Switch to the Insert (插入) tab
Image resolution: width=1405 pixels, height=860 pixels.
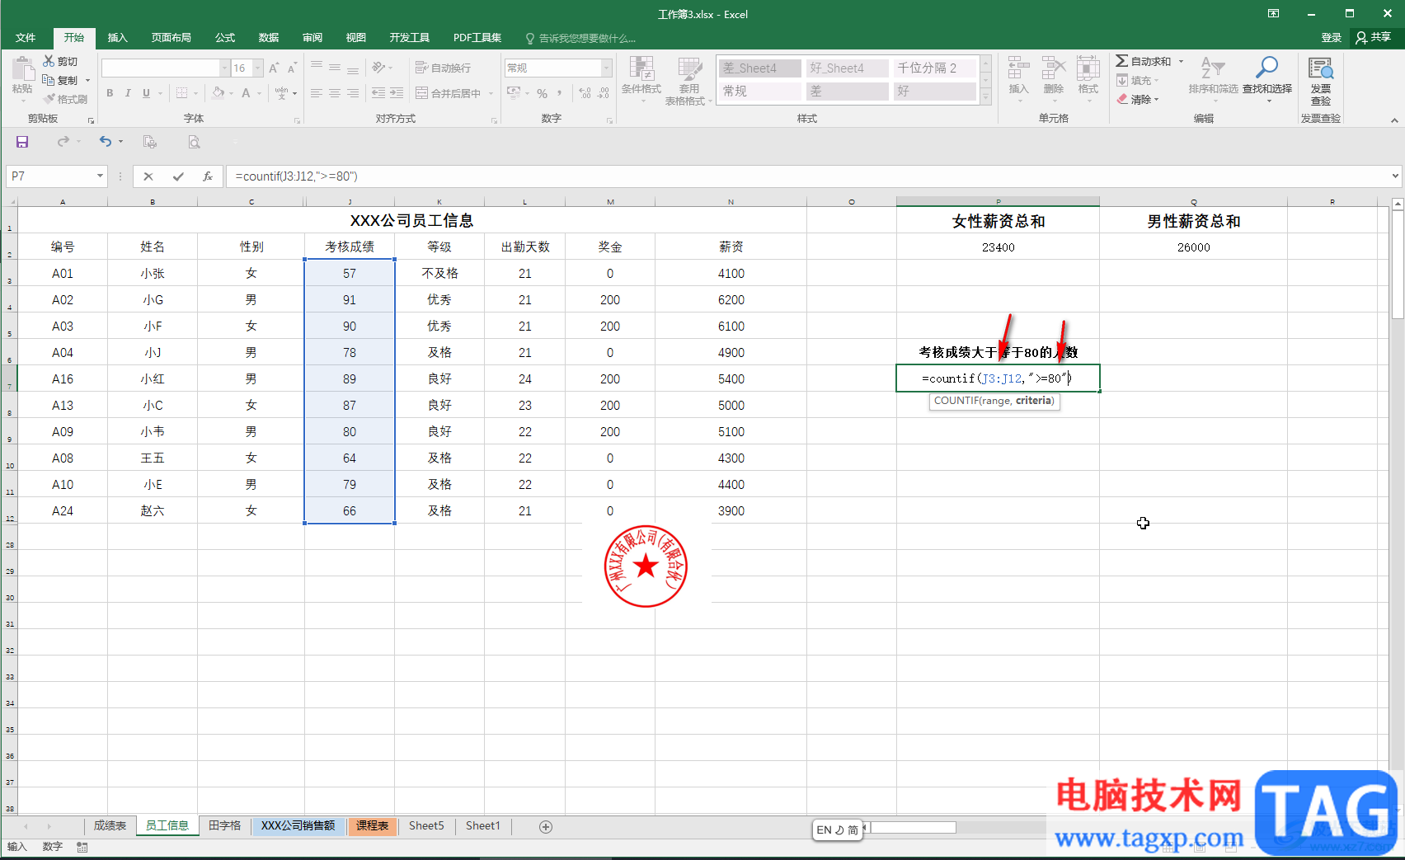click(x=118, y=38)
